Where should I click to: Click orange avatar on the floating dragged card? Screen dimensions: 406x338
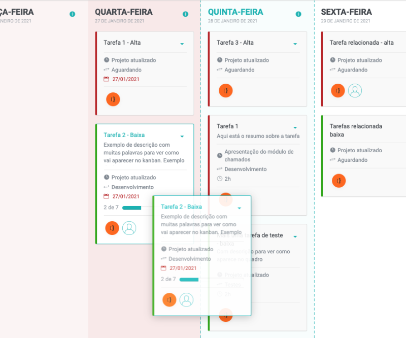click(x=170, y=300)
